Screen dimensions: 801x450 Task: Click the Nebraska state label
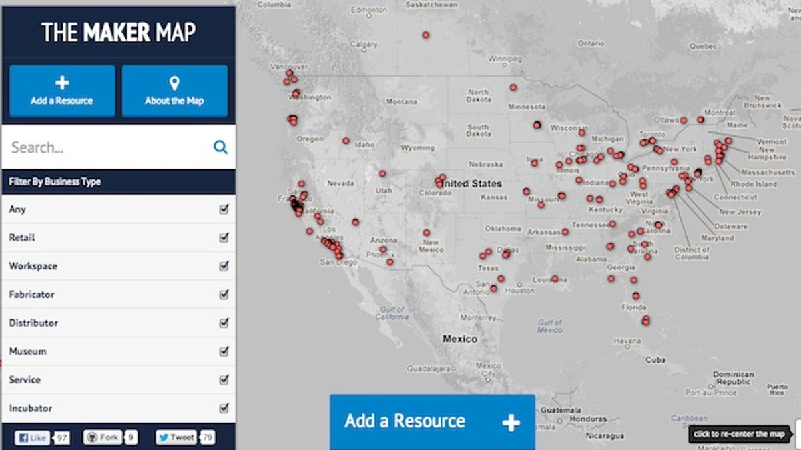click(x=485, y=164)
